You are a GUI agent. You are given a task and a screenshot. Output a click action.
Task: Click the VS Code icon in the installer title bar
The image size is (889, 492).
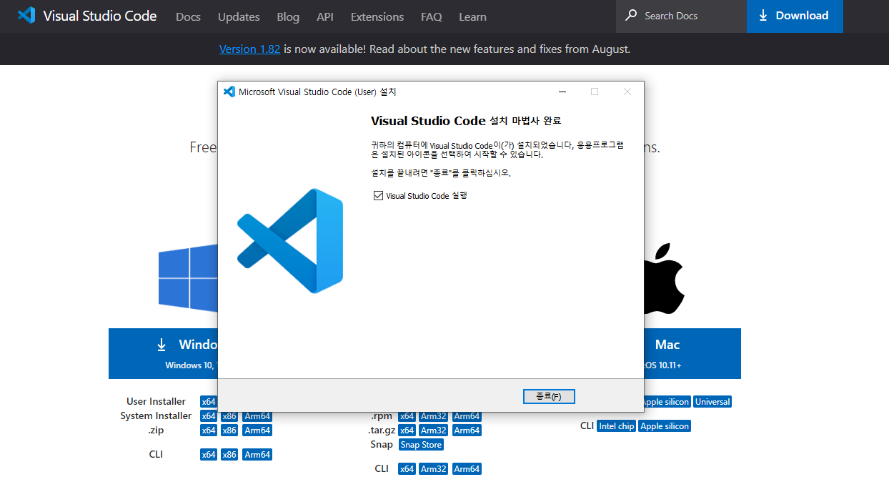click(229, 92)
